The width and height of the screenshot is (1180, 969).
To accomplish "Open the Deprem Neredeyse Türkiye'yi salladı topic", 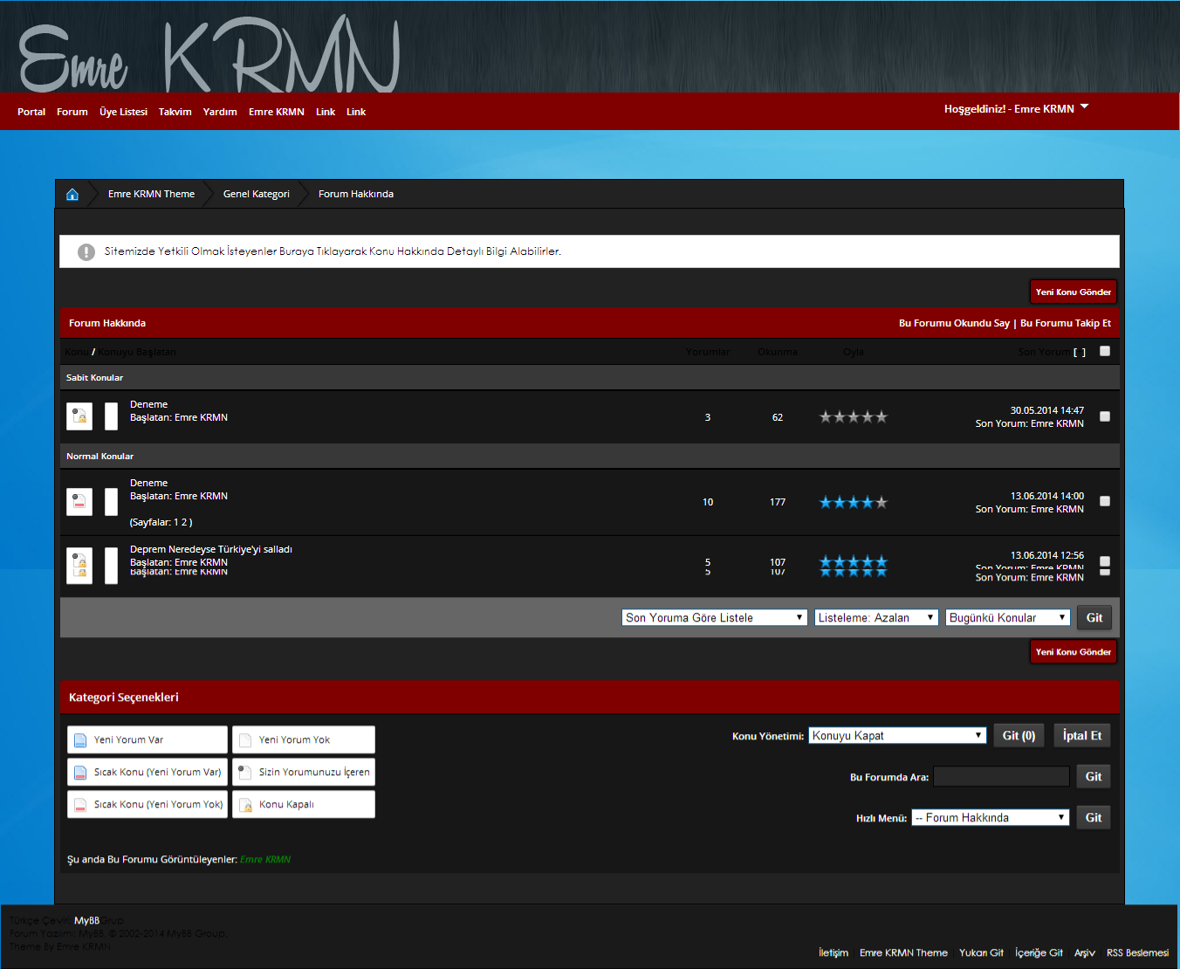I will pos(211,549).
